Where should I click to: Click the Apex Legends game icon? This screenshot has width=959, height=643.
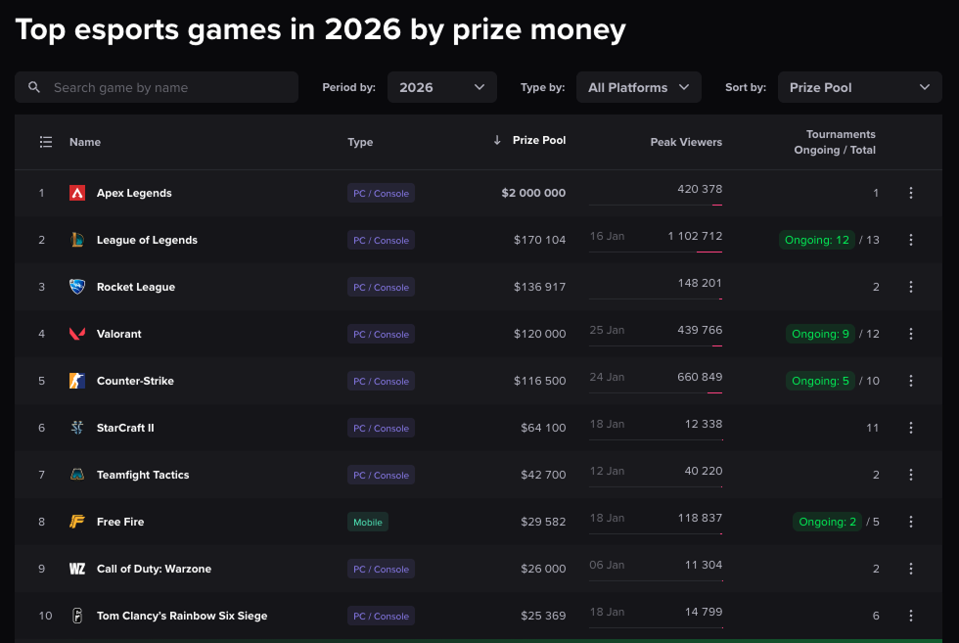click(77, 192)
